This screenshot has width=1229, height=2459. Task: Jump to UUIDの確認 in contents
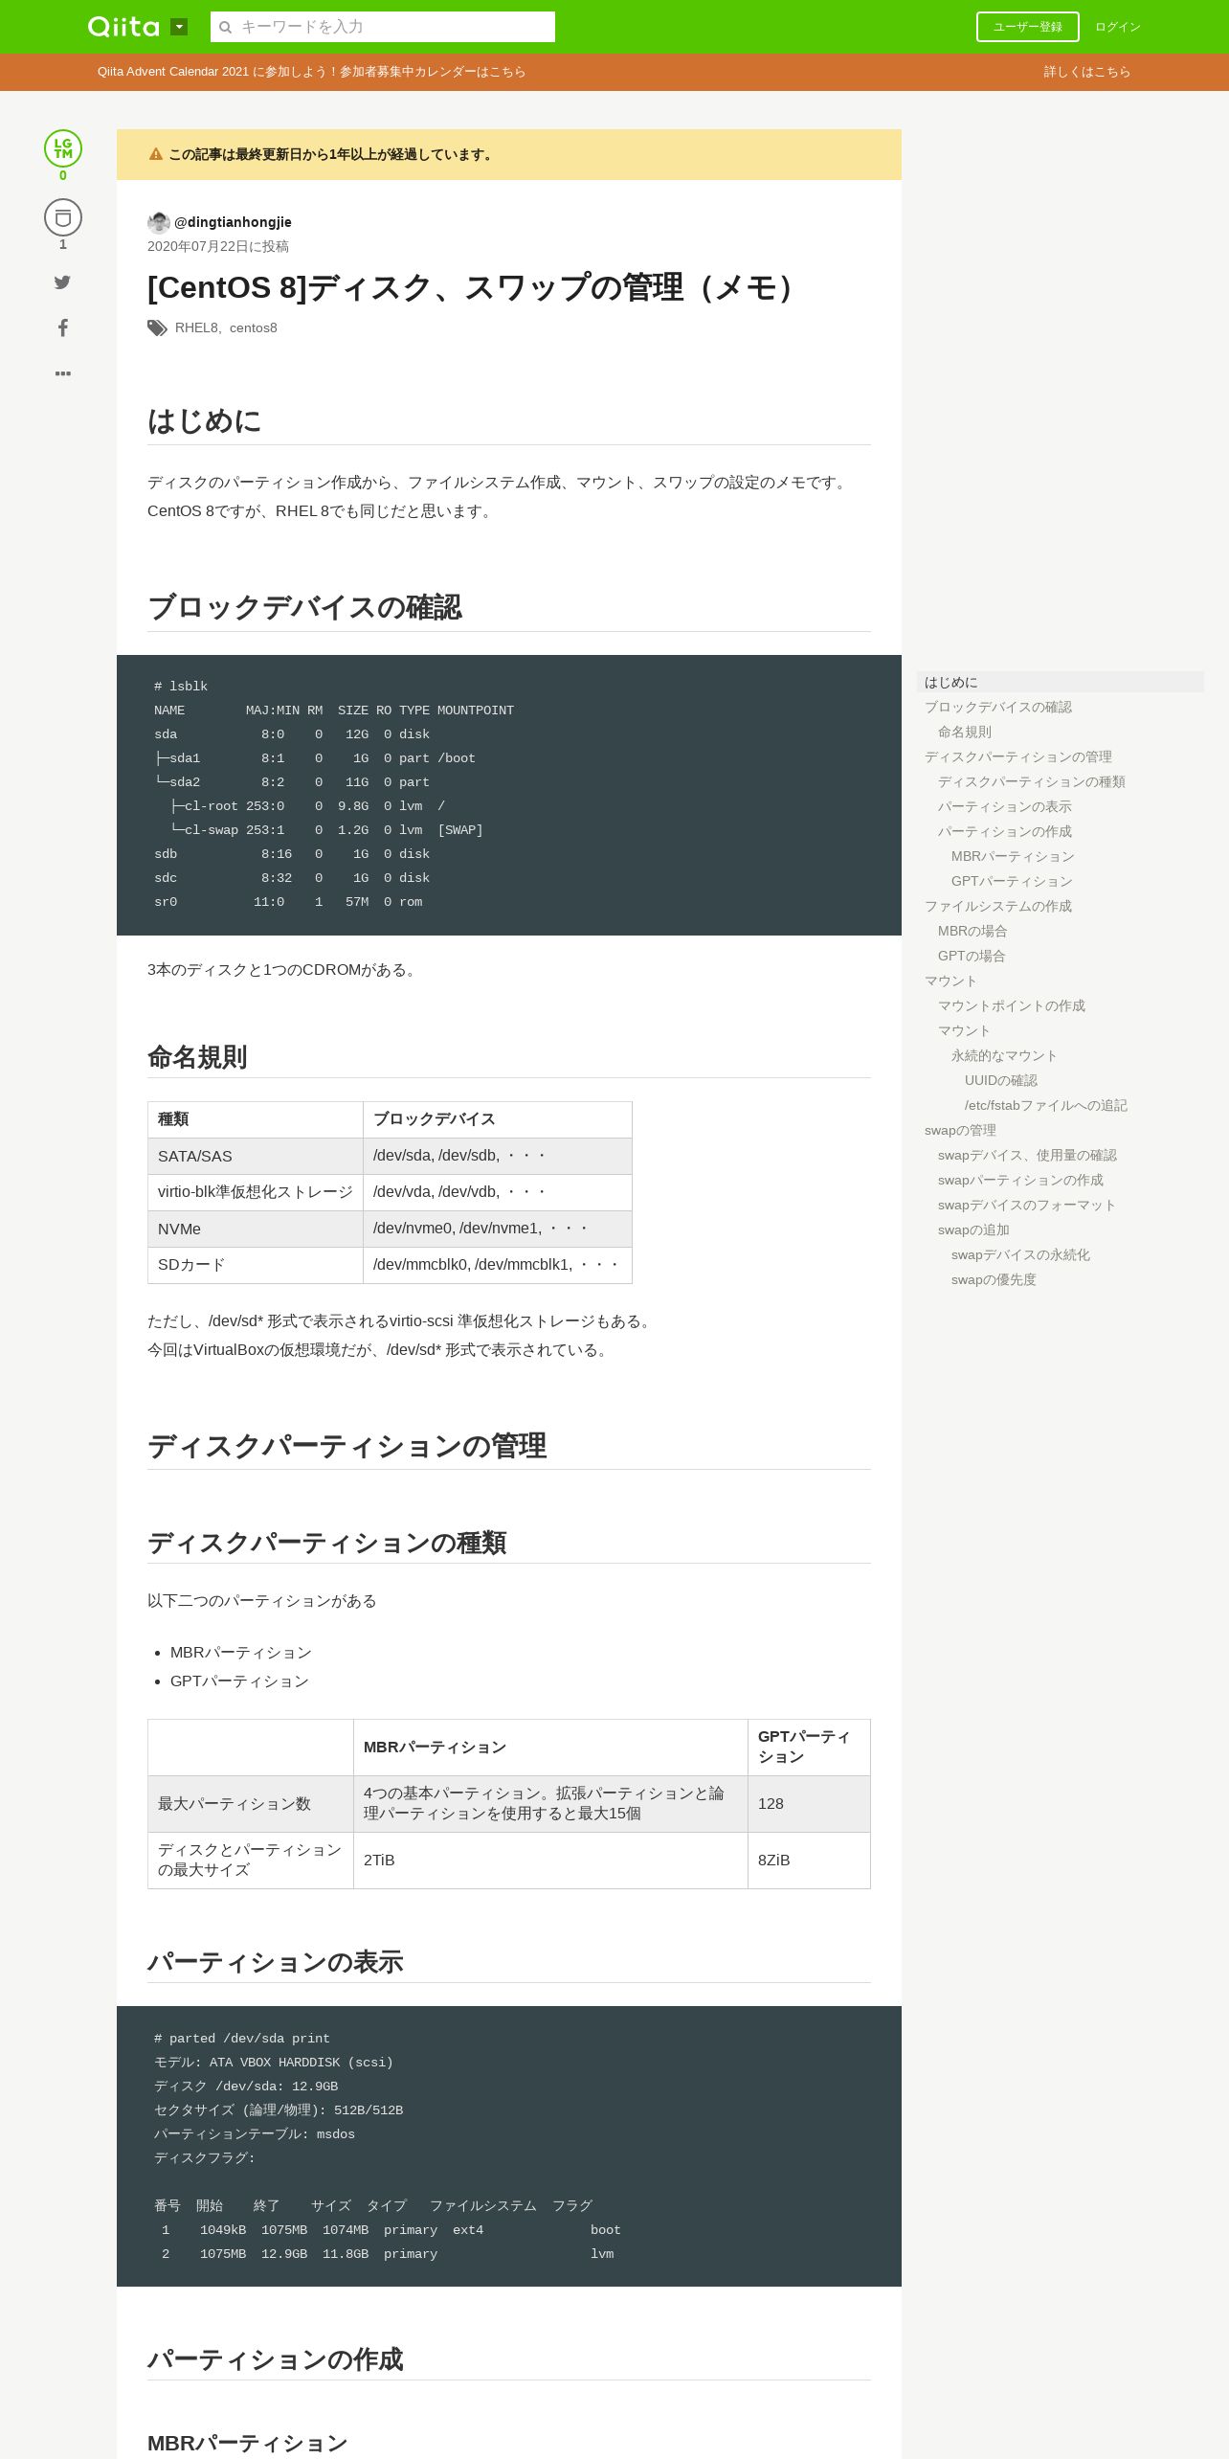point(1001,1080)
